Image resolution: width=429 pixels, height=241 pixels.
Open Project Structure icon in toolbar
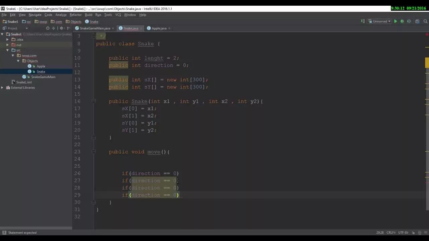417,21
